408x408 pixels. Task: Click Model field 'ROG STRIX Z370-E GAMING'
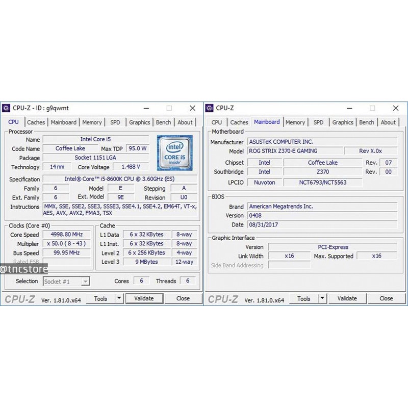[295, 151]
